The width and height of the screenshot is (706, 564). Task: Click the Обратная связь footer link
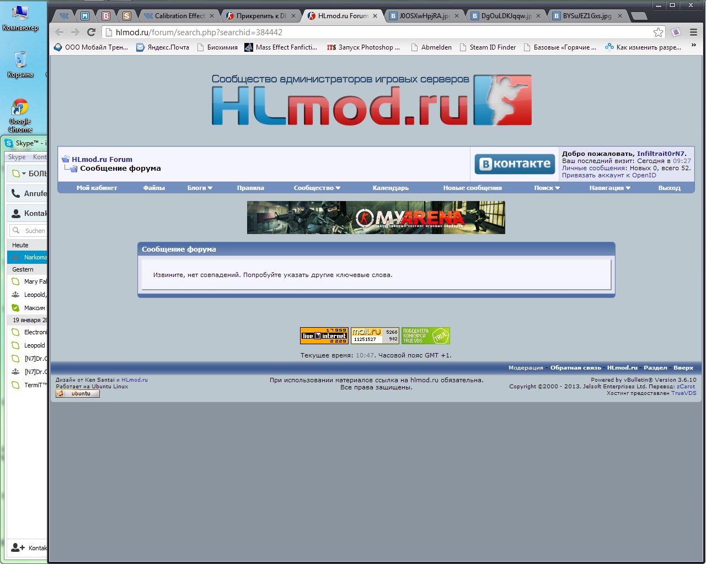click(x=575, y=367)
